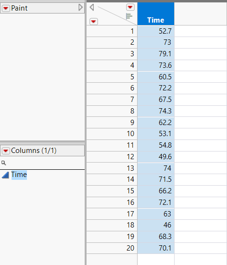The height and width of the screenshot is (265, 227).
Task: Select row number 13
Action: pyautogui.click(x=112, y=168)
